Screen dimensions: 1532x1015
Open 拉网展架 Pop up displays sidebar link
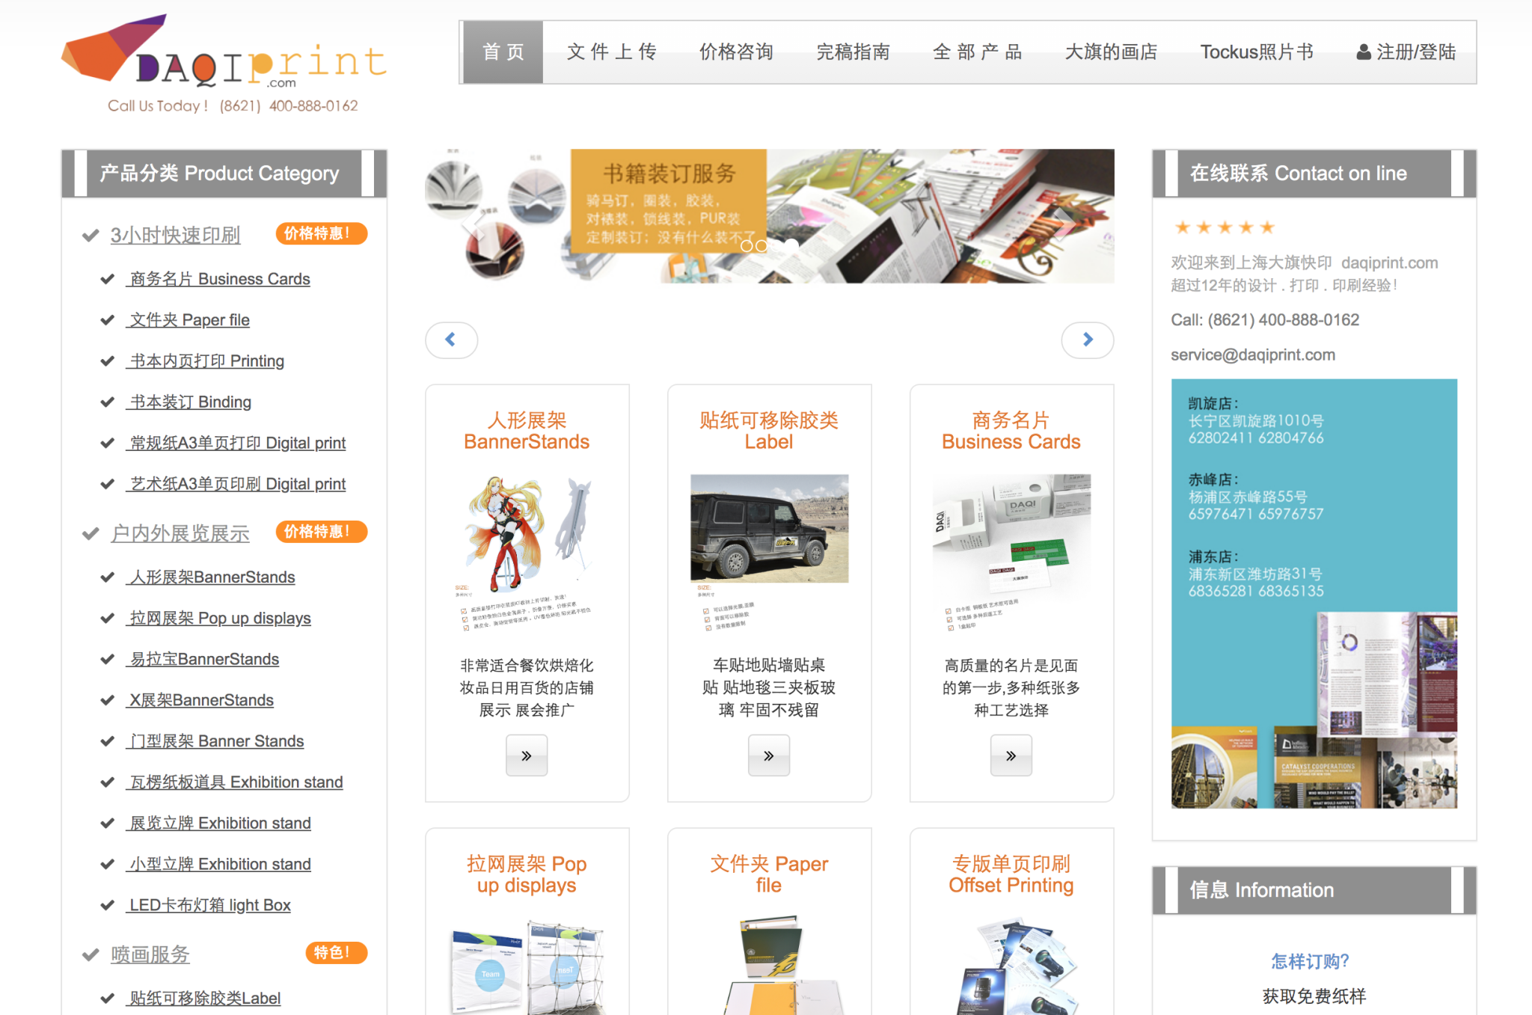[220, 619]
